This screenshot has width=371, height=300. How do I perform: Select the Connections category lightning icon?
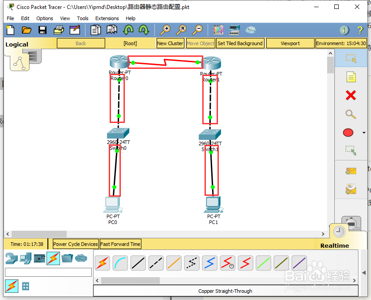[53, 258]
